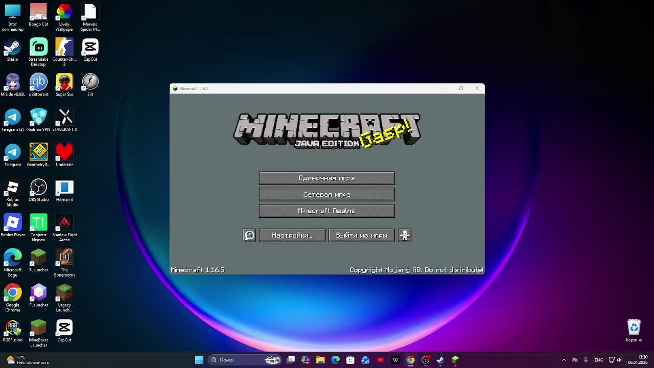Image resolution: width=654 pixels, height=368 pixels.
Task: Launch Roblox Player from desktop
Action: point(13,225)
